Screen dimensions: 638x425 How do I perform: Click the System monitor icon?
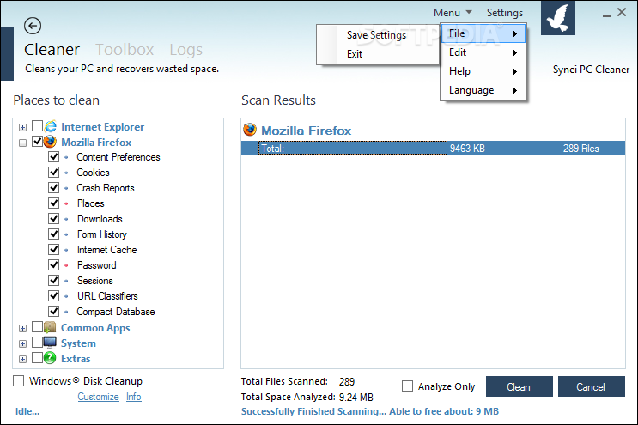pos(50,343)
